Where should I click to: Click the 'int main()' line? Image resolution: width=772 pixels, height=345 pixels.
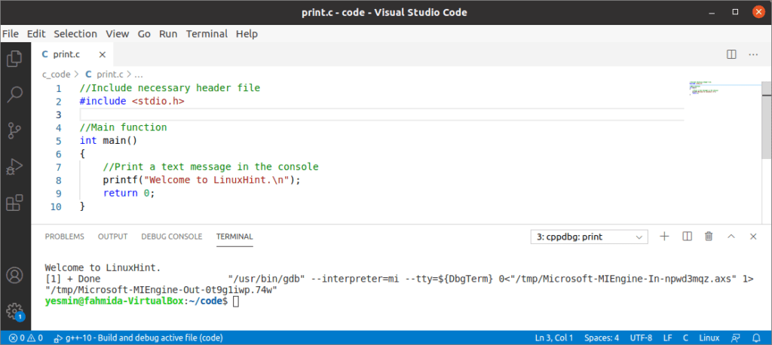[109, 141]
